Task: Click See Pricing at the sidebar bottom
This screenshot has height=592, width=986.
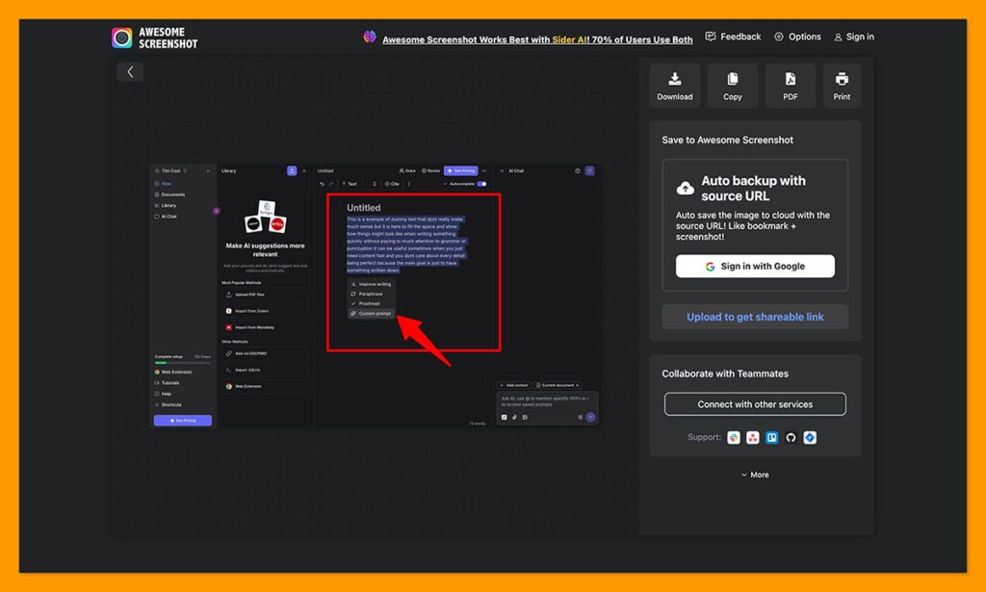Action: [183, 421]
